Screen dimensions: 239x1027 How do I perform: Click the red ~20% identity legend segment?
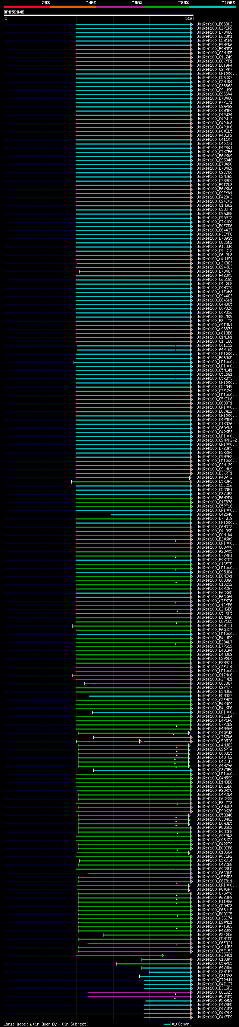point(27,7)
